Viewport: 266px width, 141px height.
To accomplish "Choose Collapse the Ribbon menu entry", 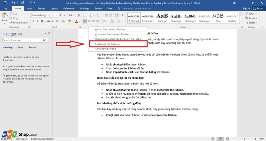I will point(118,49).
